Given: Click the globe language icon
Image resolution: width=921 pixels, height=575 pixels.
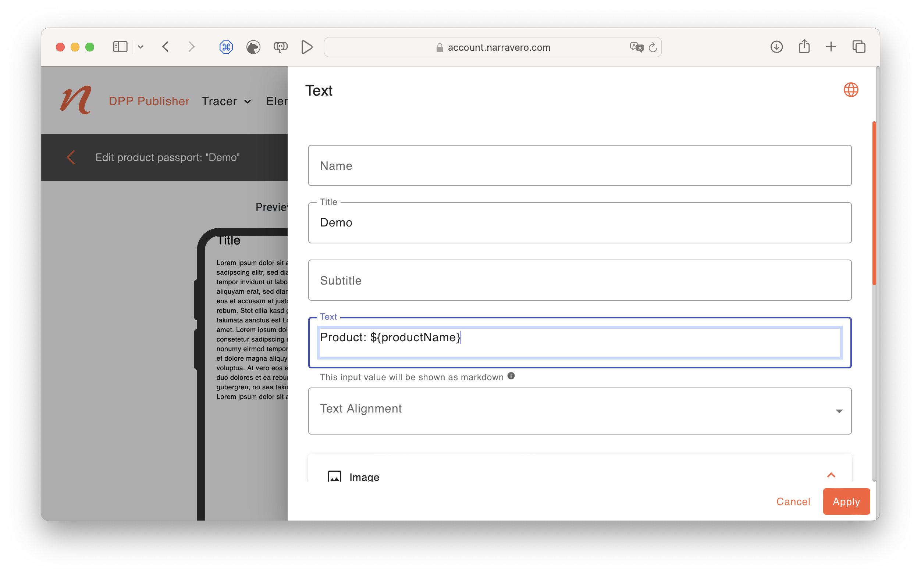Looking at the screenshot, I should (x=851, y=90).
